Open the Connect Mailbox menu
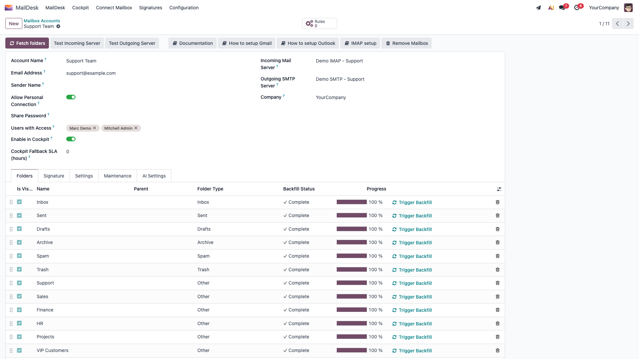639x359 pixels. click(114, 8)
